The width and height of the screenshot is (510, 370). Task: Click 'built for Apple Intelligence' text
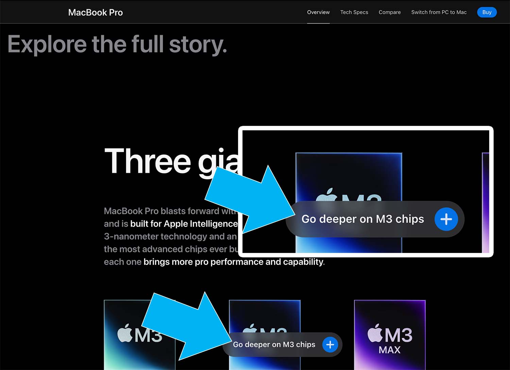pos(184,224)
